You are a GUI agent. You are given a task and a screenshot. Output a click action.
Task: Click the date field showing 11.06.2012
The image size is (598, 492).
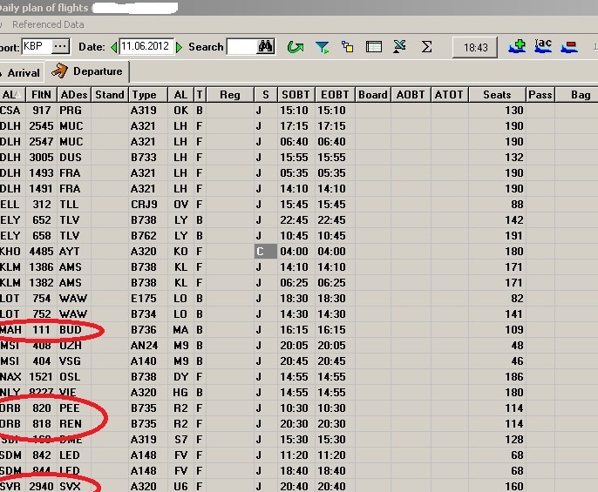click(x=146, y=47)
